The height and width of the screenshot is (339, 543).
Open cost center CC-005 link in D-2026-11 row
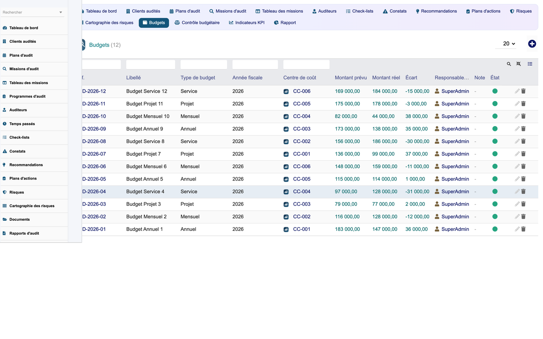(302, 104)
